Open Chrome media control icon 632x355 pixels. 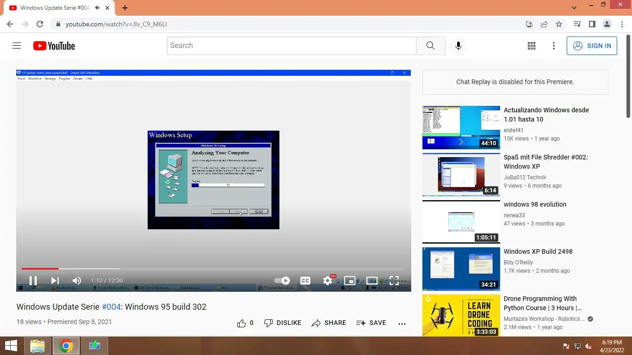(x=577, y=24)
